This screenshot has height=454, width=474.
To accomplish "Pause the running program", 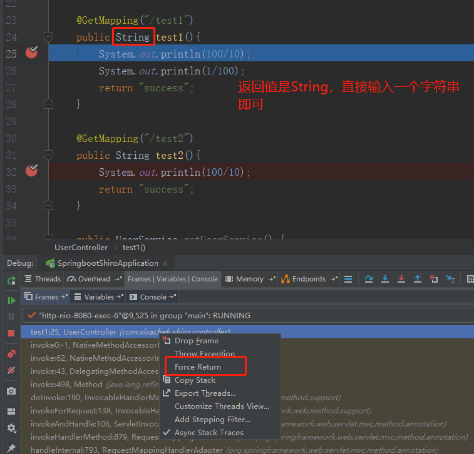I will tap(11, 316).
